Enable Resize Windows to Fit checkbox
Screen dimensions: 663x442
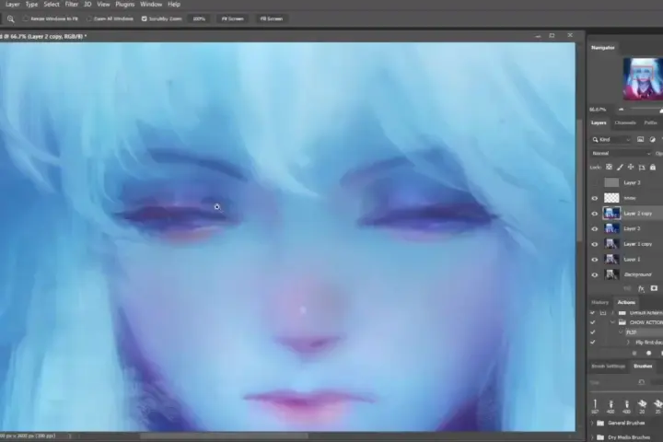coord(26,18)
